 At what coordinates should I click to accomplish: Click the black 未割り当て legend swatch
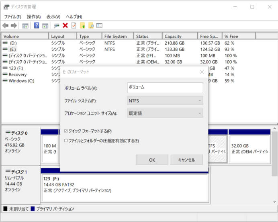point(5,209)
